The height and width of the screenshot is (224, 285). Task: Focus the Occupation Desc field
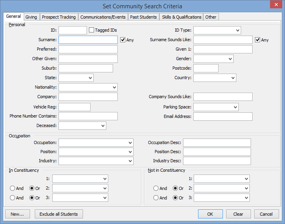(x=217, y=142)
